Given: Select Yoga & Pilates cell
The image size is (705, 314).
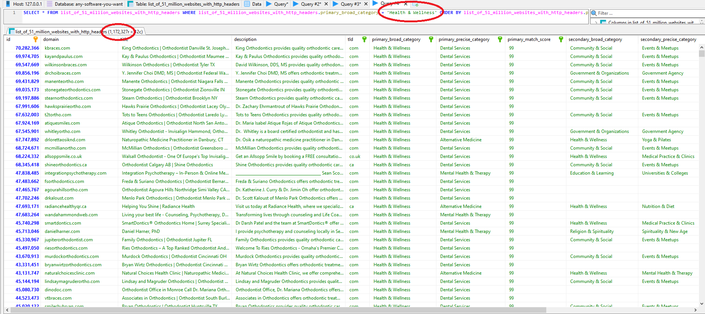Looking at the screenshot, I should coord(668,140).
